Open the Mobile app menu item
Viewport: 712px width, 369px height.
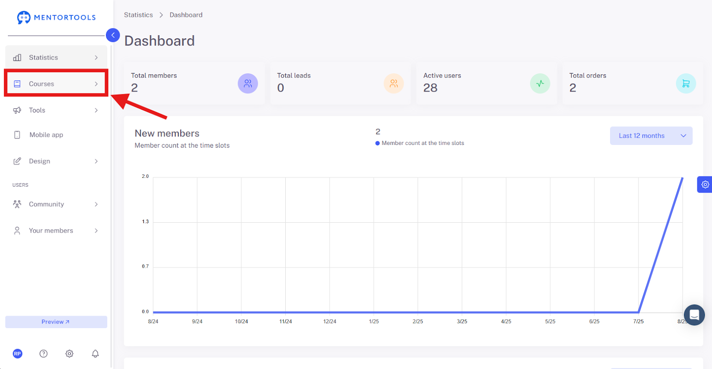point(56,135)
